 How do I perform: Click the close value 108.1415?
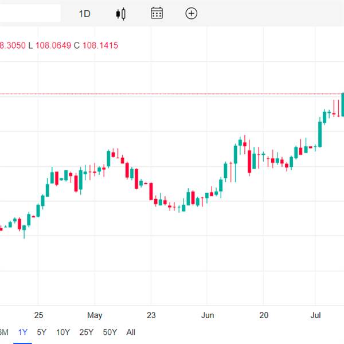pyautogui.click(x=100, y=45)
